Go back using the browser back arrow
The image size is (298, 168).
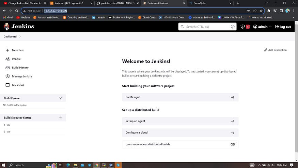pos(4,11)
